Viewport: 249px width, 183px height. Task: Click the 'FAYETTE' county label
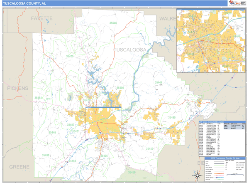click(41, 18)
